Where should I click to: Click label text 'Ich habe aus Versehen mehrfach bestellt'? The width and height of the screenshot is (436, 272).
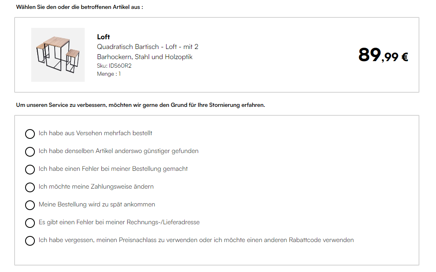(x=95, y=133)
